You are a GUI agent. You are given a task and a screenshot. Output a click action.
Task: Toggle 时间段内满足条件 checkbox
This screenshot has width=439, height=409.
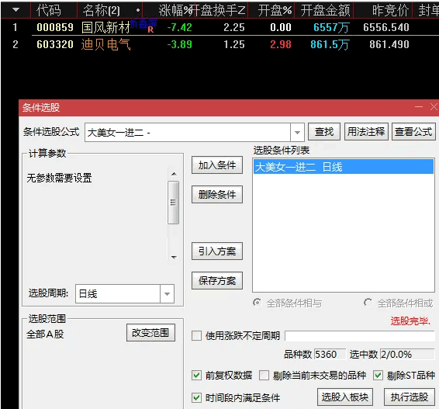(x=196, y=397)
